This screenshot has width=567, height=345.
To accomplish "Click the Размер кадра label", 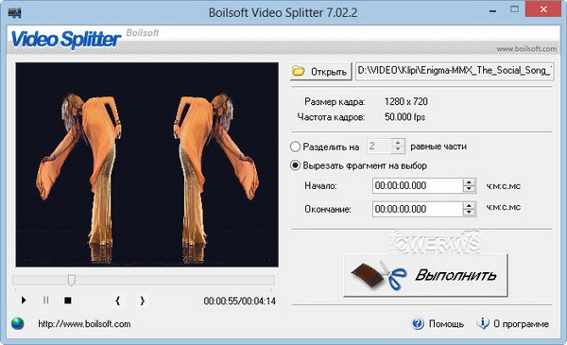I will (x=335, y=102).
